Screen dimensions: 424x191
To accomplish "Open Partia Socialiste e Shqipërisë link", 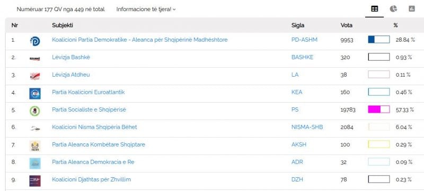I will coord(89,110).
